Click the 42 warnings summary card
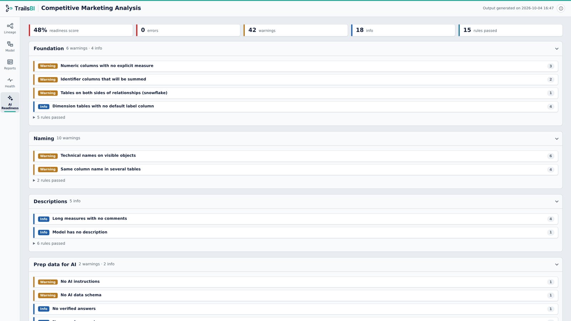Viewport: 571px width, 321px height. 295,30
